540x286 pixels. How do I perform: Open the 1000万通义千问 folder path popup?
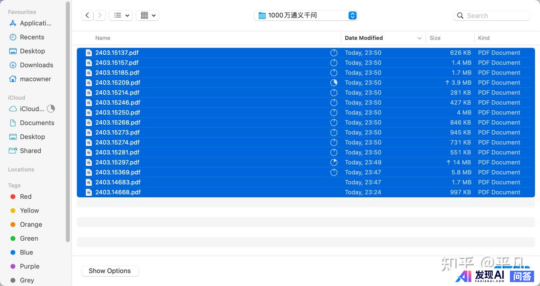click(305, 15)
